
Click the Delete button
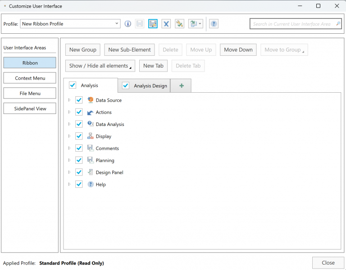(171, 50)
